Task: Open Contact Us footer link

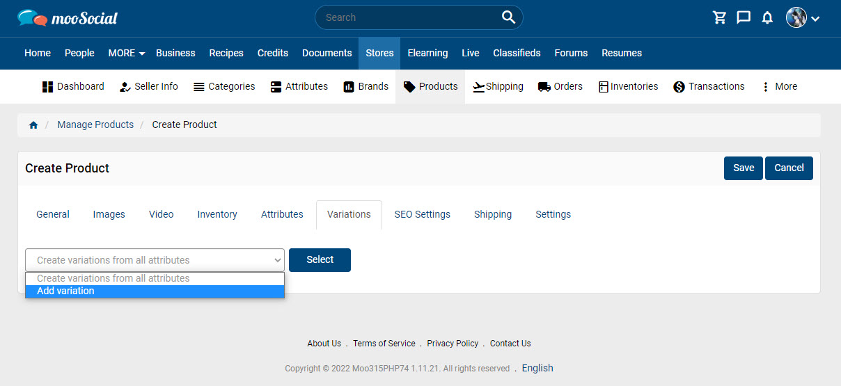Action: 510,344
